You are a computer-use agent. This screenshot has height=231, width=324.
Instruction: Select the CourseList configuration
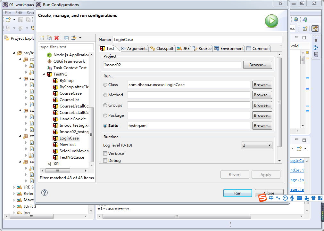pyautogui.click(x=69, y=100)
